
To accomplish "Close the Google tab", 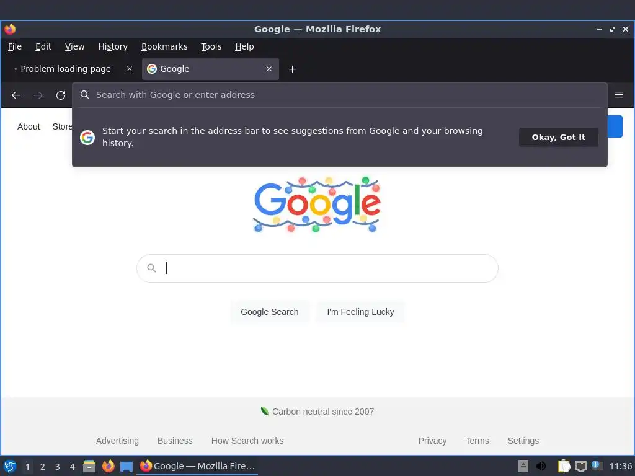I will pos(269,69).
